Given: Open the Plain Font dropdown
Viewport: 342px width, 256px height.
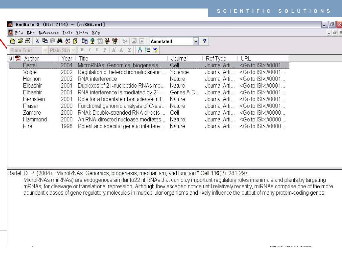Looking at the screenshot, I should click(45, 50).
